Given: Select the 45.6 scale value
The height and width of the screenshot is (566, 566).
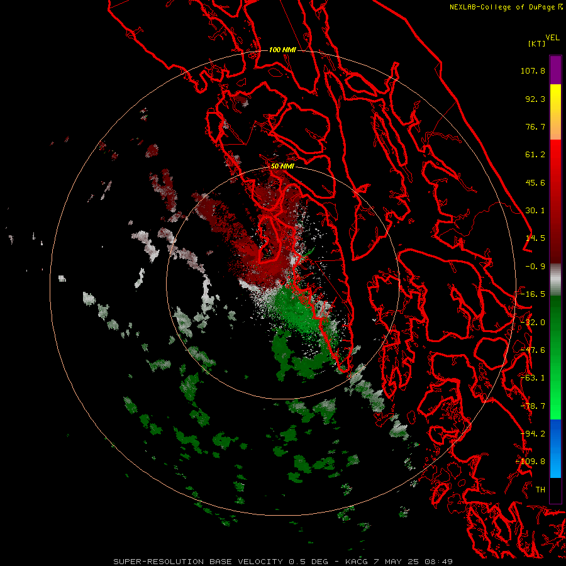Looking at the screenshot, I should point(535,182).
